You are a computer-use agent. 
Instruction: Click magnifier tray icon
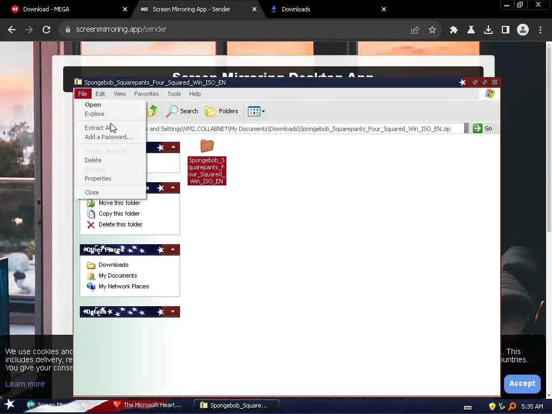tap(512, 406)
